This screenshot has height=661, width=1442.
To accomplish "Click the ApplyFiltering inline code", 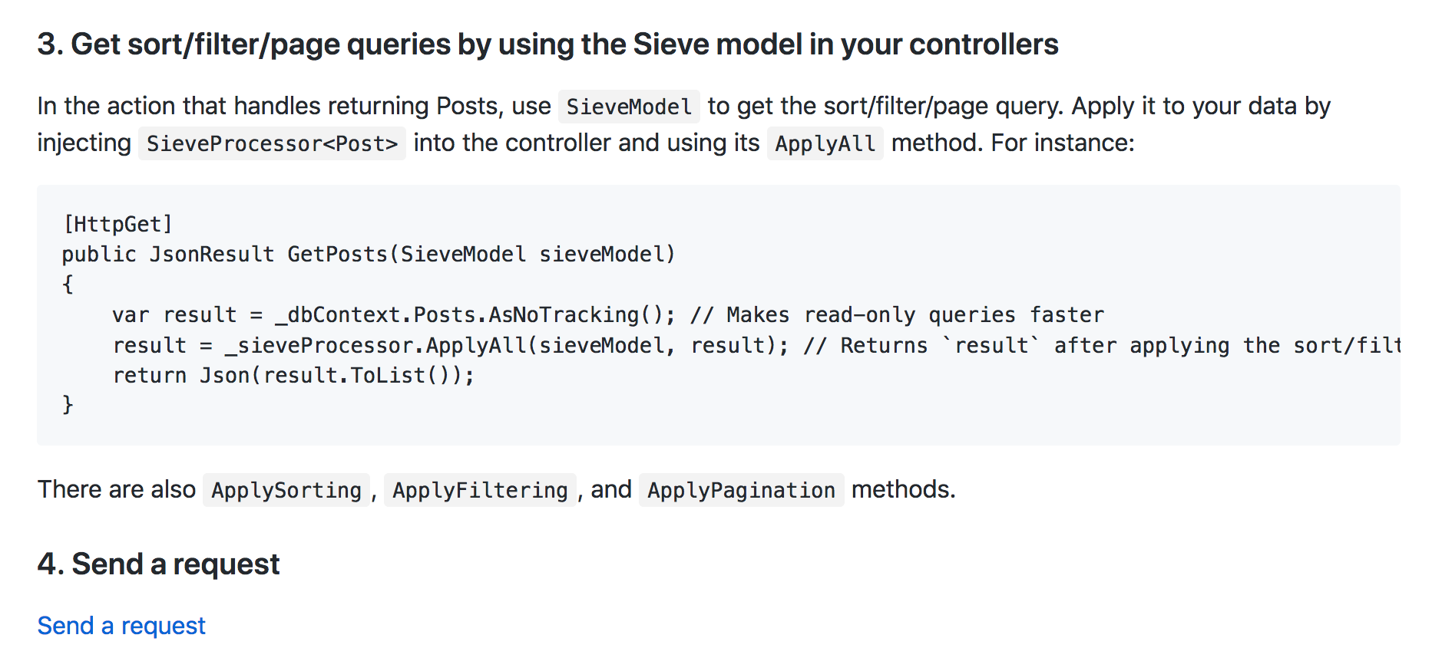I will click(x=480, y=490).
